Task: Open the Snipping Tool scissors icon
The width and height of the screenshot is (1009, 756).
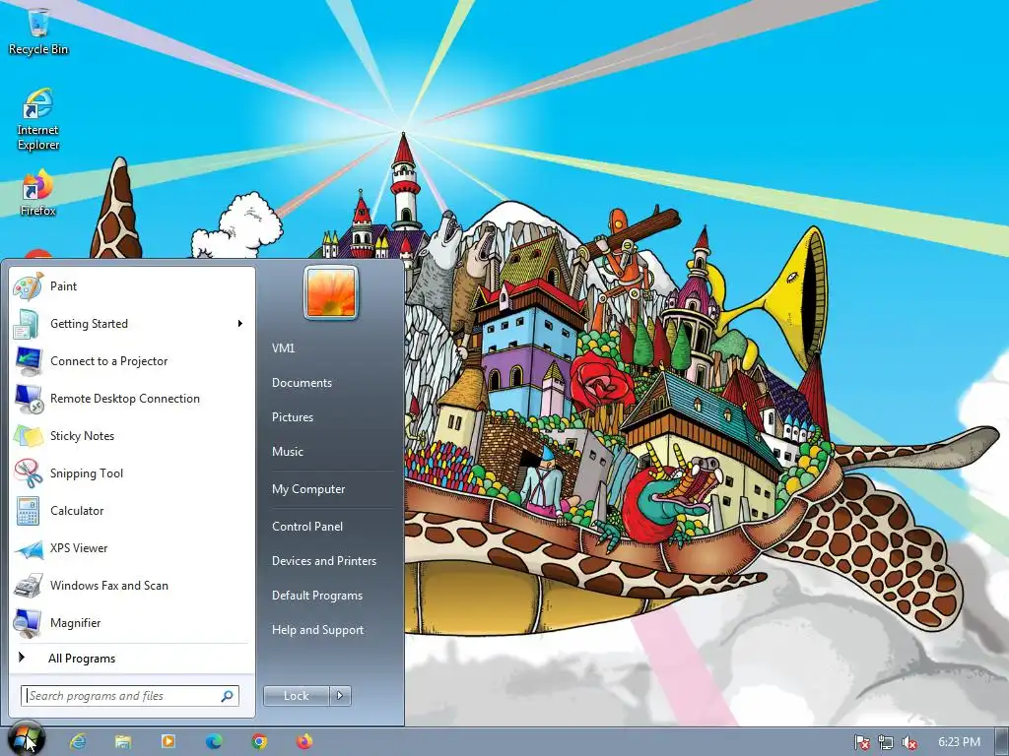Action: click(28, 473)
